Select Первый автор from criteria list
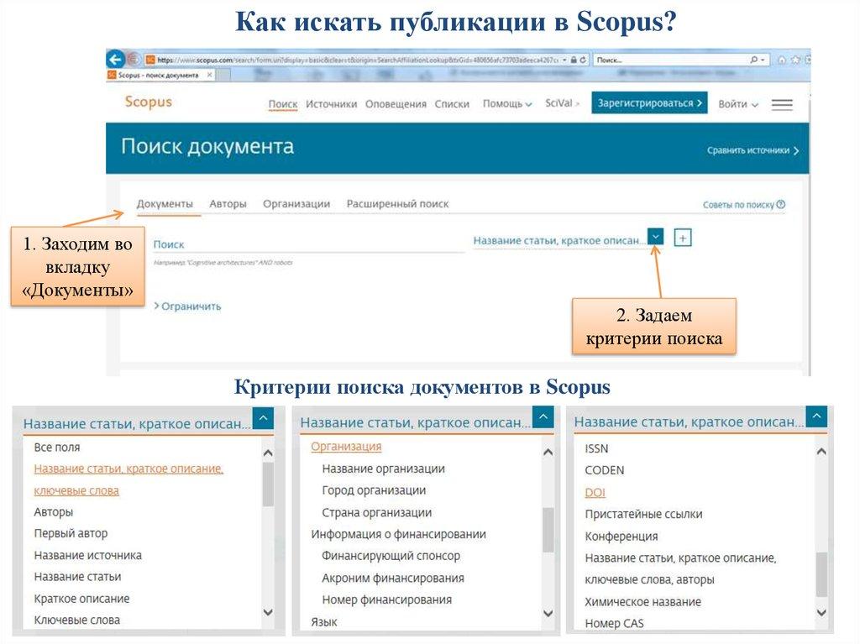860x644 pixels. tap(71, 533)
